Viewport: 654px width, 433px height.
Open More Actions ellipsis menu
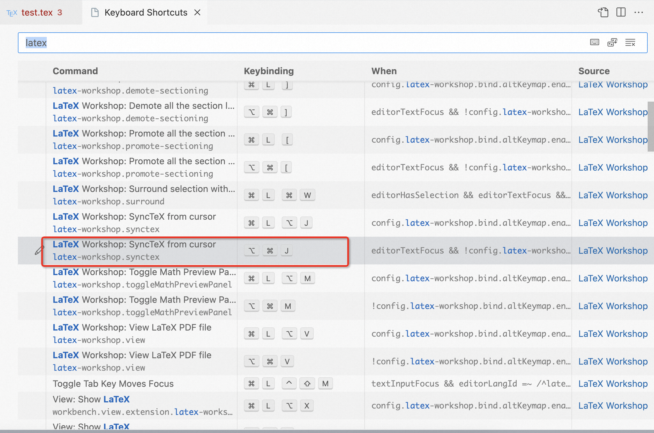(x=639, y=12)
